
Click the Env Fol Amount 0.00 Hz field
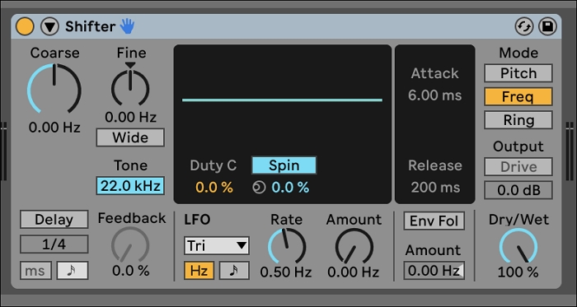click(434, 271)
